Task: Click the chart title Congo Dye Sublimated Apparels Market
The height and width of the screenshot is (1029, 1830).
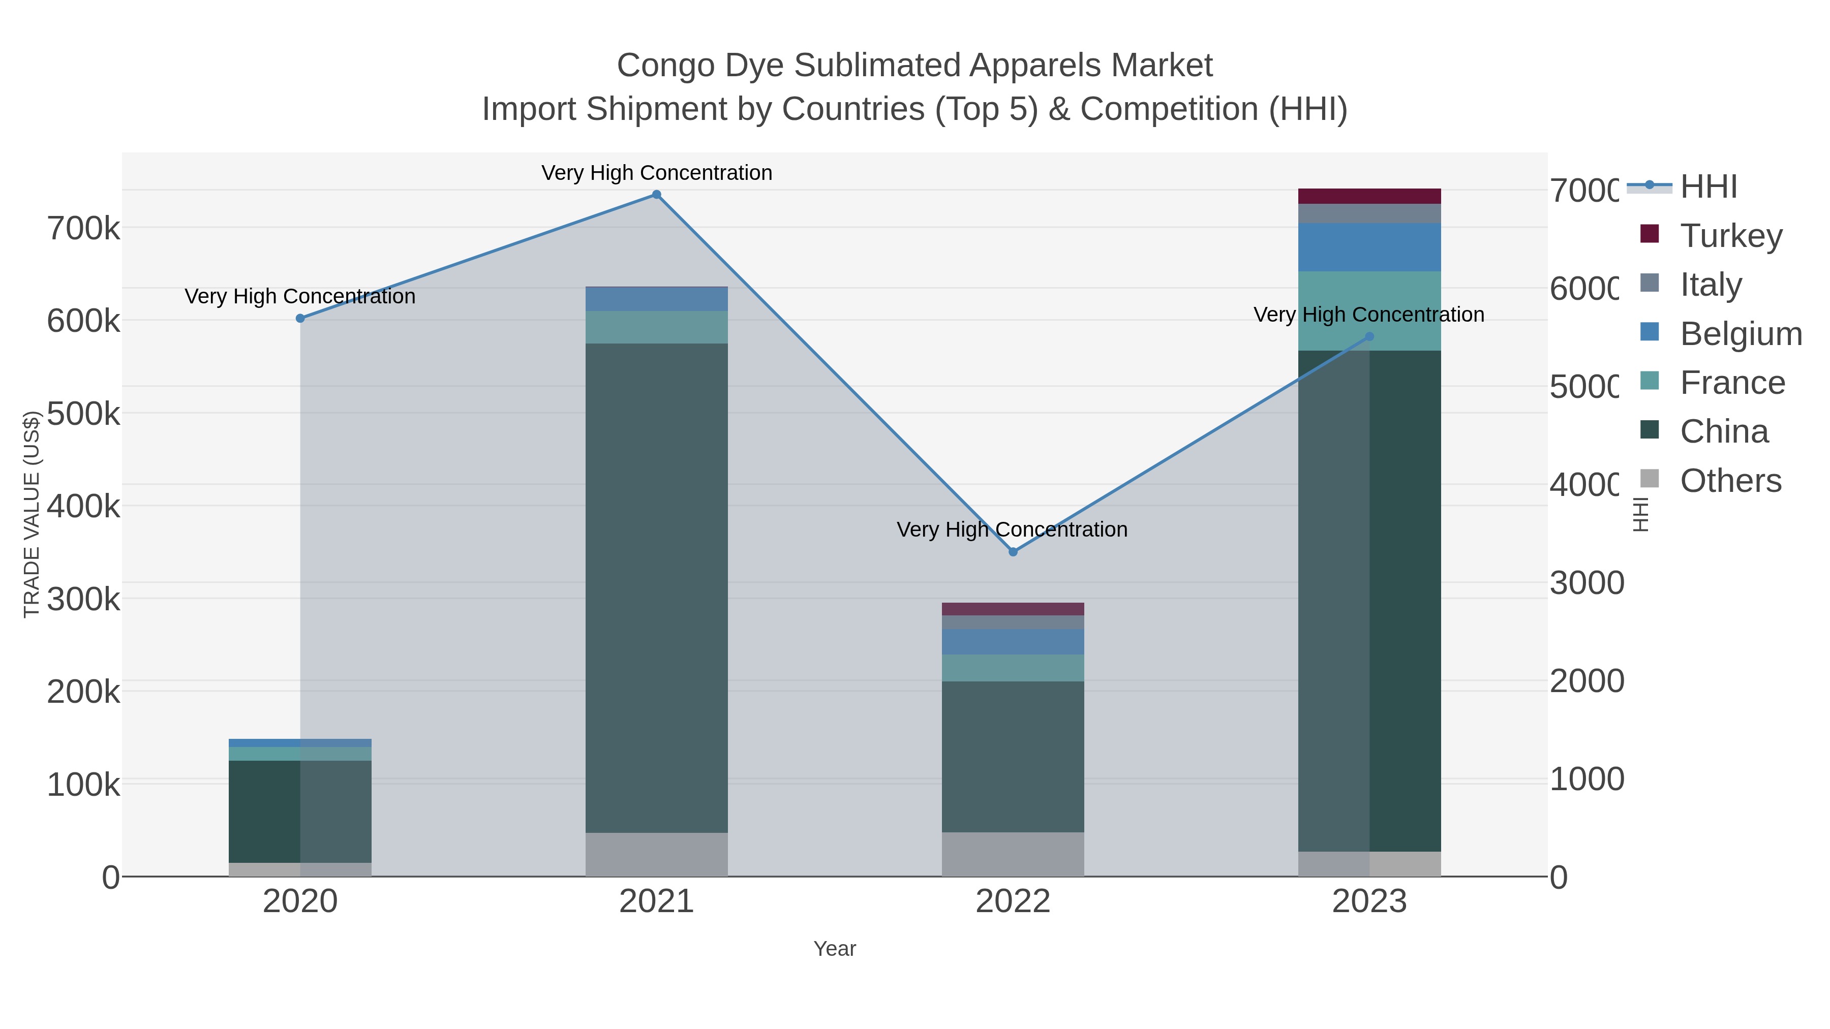Action: 914,66
